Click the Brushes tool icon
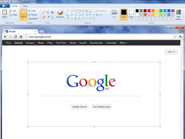This screenshot has height=139, width=185. click(60, 12)
